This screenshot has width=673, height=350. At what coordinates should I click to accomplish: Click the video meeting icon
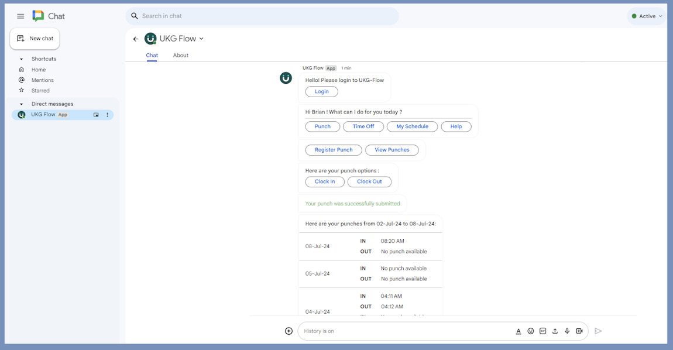pos(579,331)
